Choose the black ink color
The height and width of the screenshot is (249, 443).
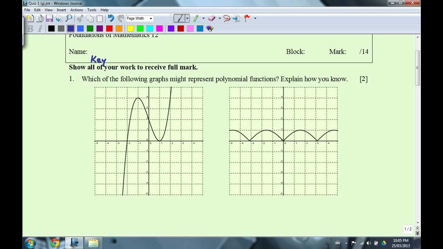pos(51,29)
